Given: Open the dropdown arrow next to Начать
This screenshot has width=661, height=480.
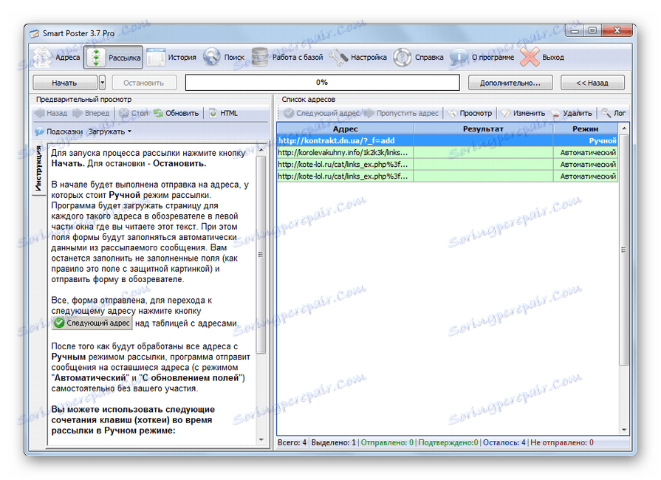Looking at the screenshot, I should coord(102,83).
